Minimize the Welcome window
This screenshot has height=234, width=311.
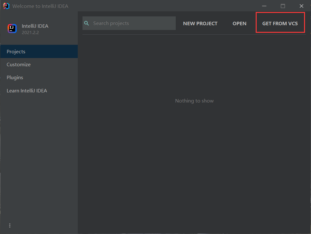click(264, 6)
